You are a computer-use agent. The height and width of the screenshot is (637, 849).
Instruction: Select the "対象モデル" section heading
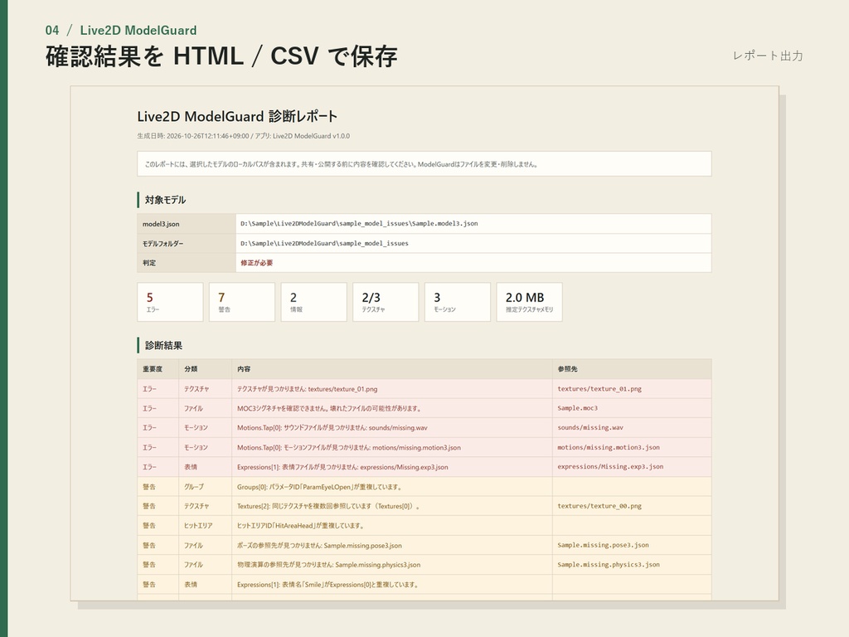165,200
